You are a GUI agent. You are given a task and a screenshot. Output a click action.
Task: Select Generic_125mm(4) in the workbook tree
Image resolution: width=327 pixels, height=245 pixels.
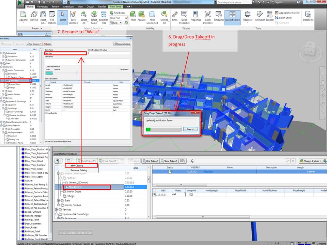(x=78, y=182)
